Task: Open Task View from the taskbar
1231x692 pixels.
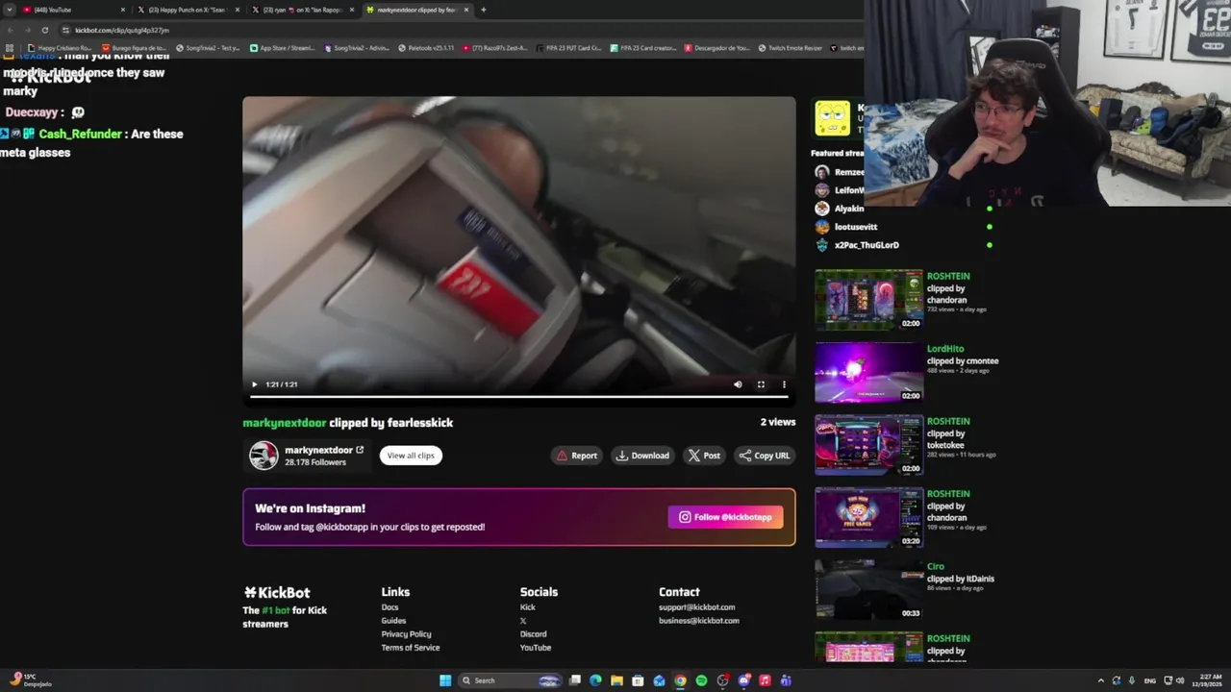Action: coord(574,680)
